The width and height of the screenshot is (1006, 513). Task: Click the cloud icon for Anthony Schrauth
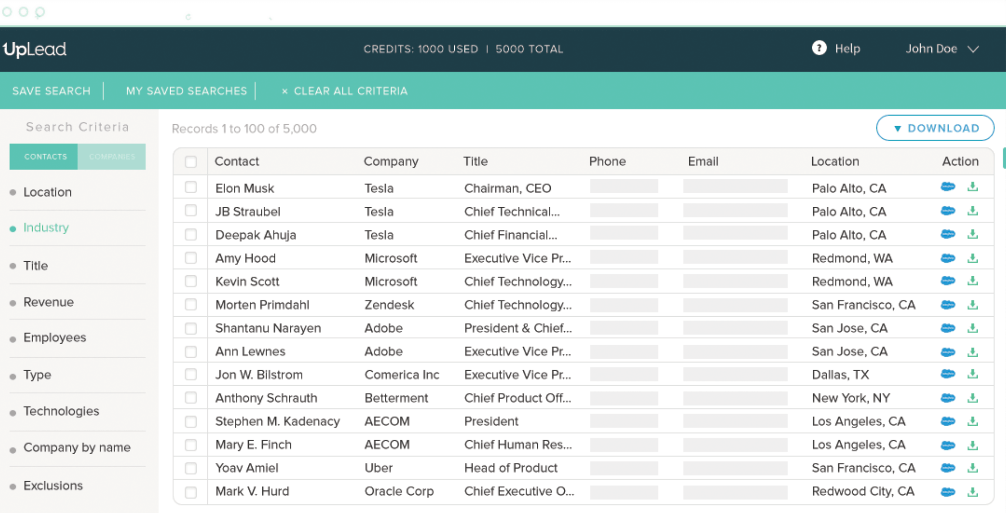coord(948,398)
